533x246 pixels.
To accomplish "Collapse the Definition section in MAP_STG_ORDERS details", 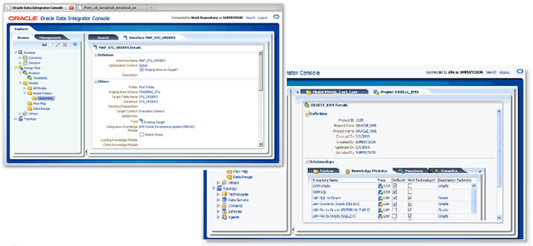I will (96, 55).
